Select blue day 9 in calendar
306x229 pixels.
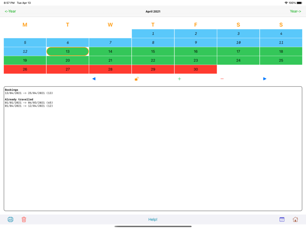click(196, 43)
